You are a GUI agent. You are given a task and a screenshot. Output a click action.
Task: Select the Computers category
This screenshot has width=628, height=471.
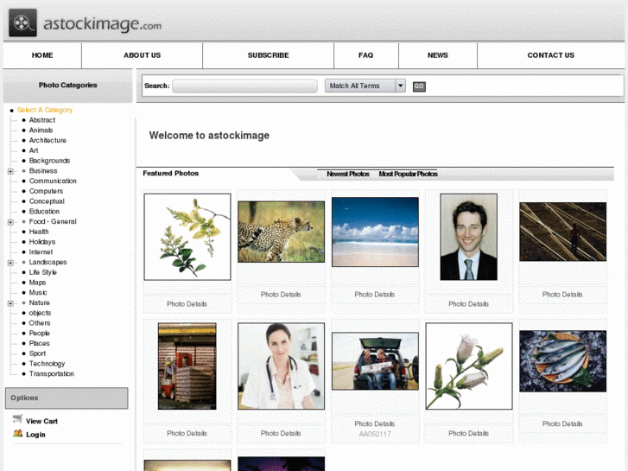pos(46,191)
